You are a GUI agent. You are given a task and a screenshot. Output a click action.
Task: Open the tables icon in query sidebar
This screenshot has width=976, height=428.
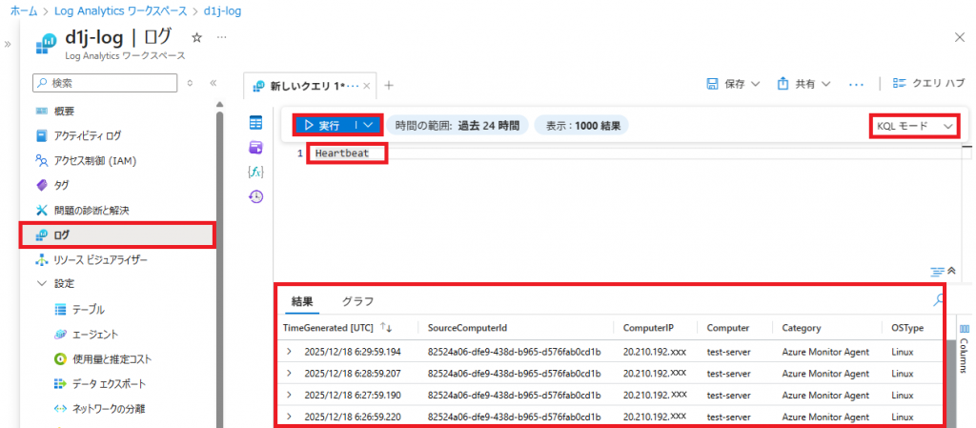(255, 123)
